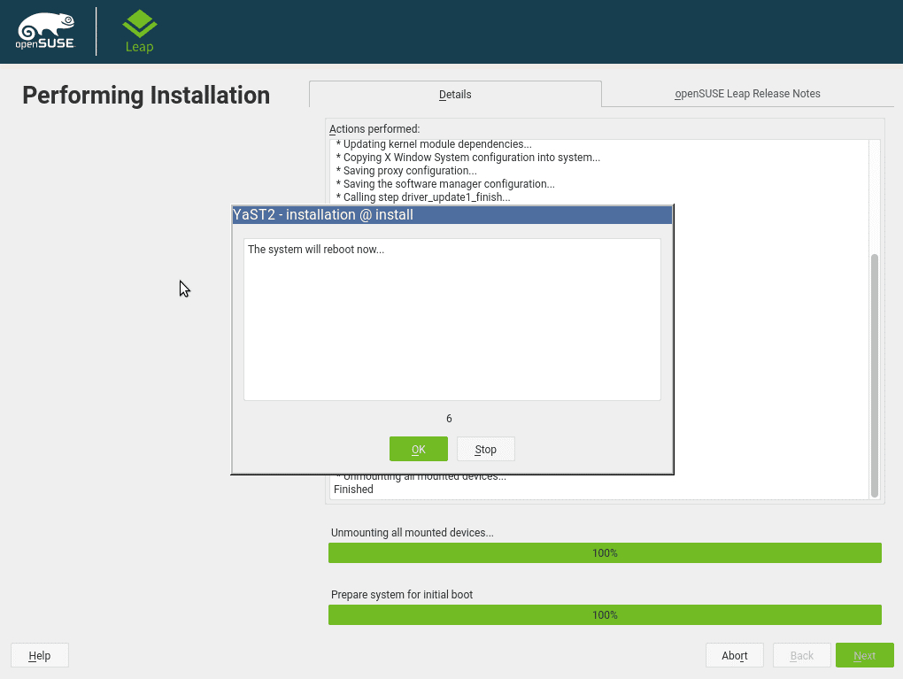
Task: Click the openSUSE chameleon logo
Action: pos(45,31)
